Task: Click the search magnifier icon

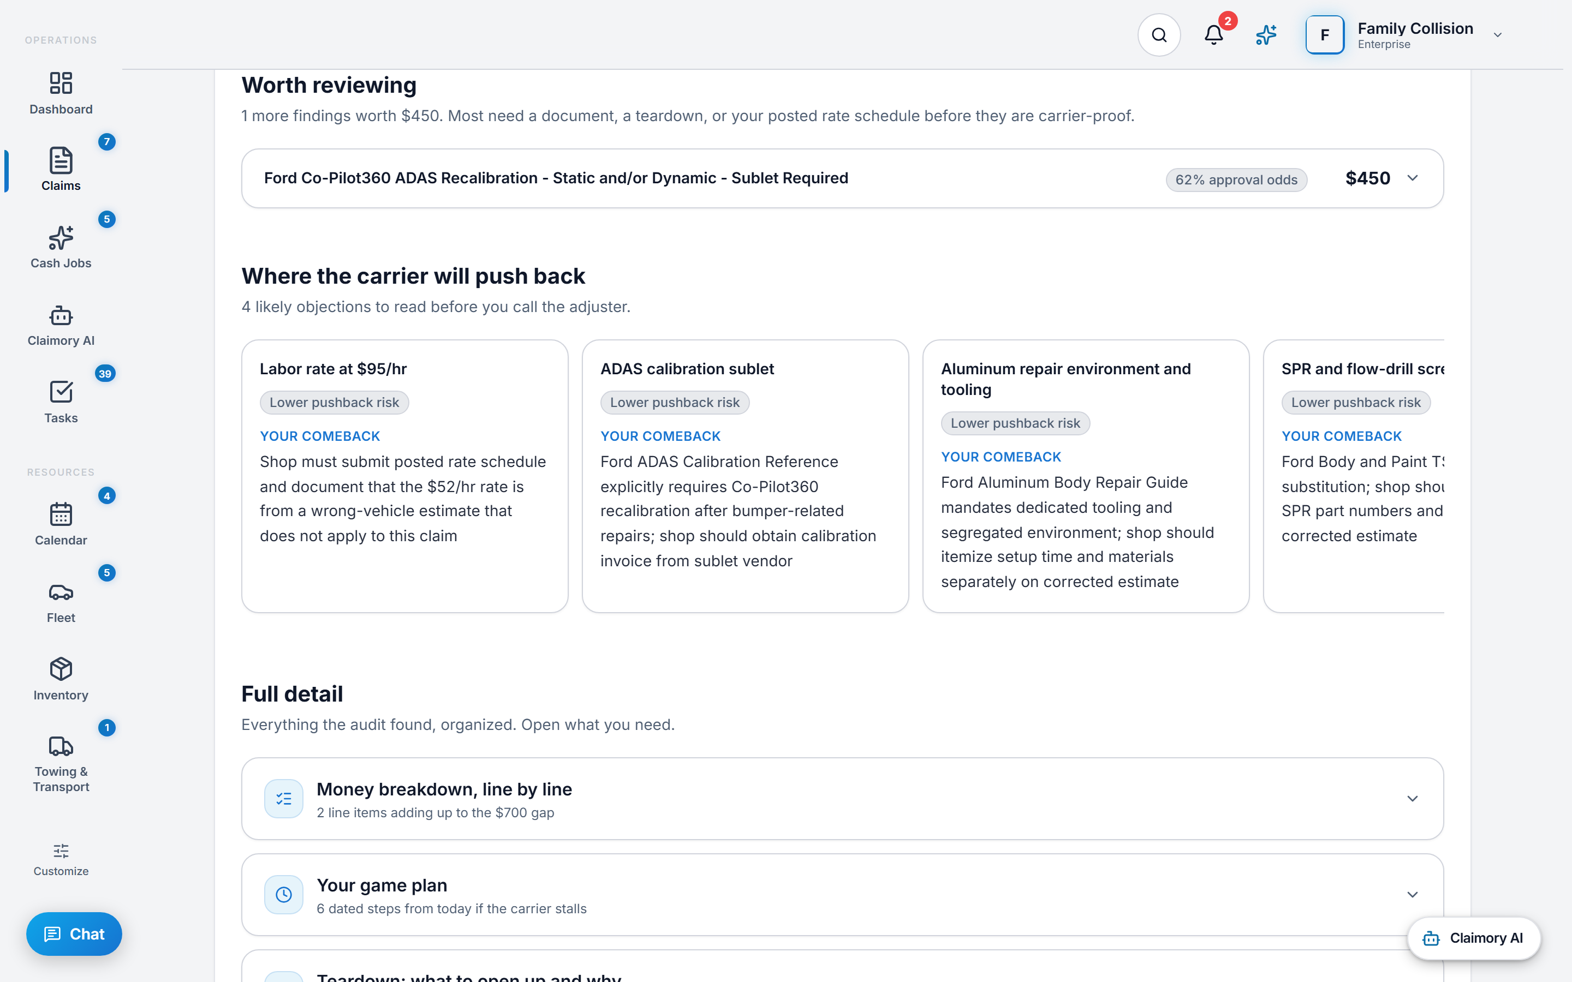Action: pyautogui.click(x=1159, y=35)
